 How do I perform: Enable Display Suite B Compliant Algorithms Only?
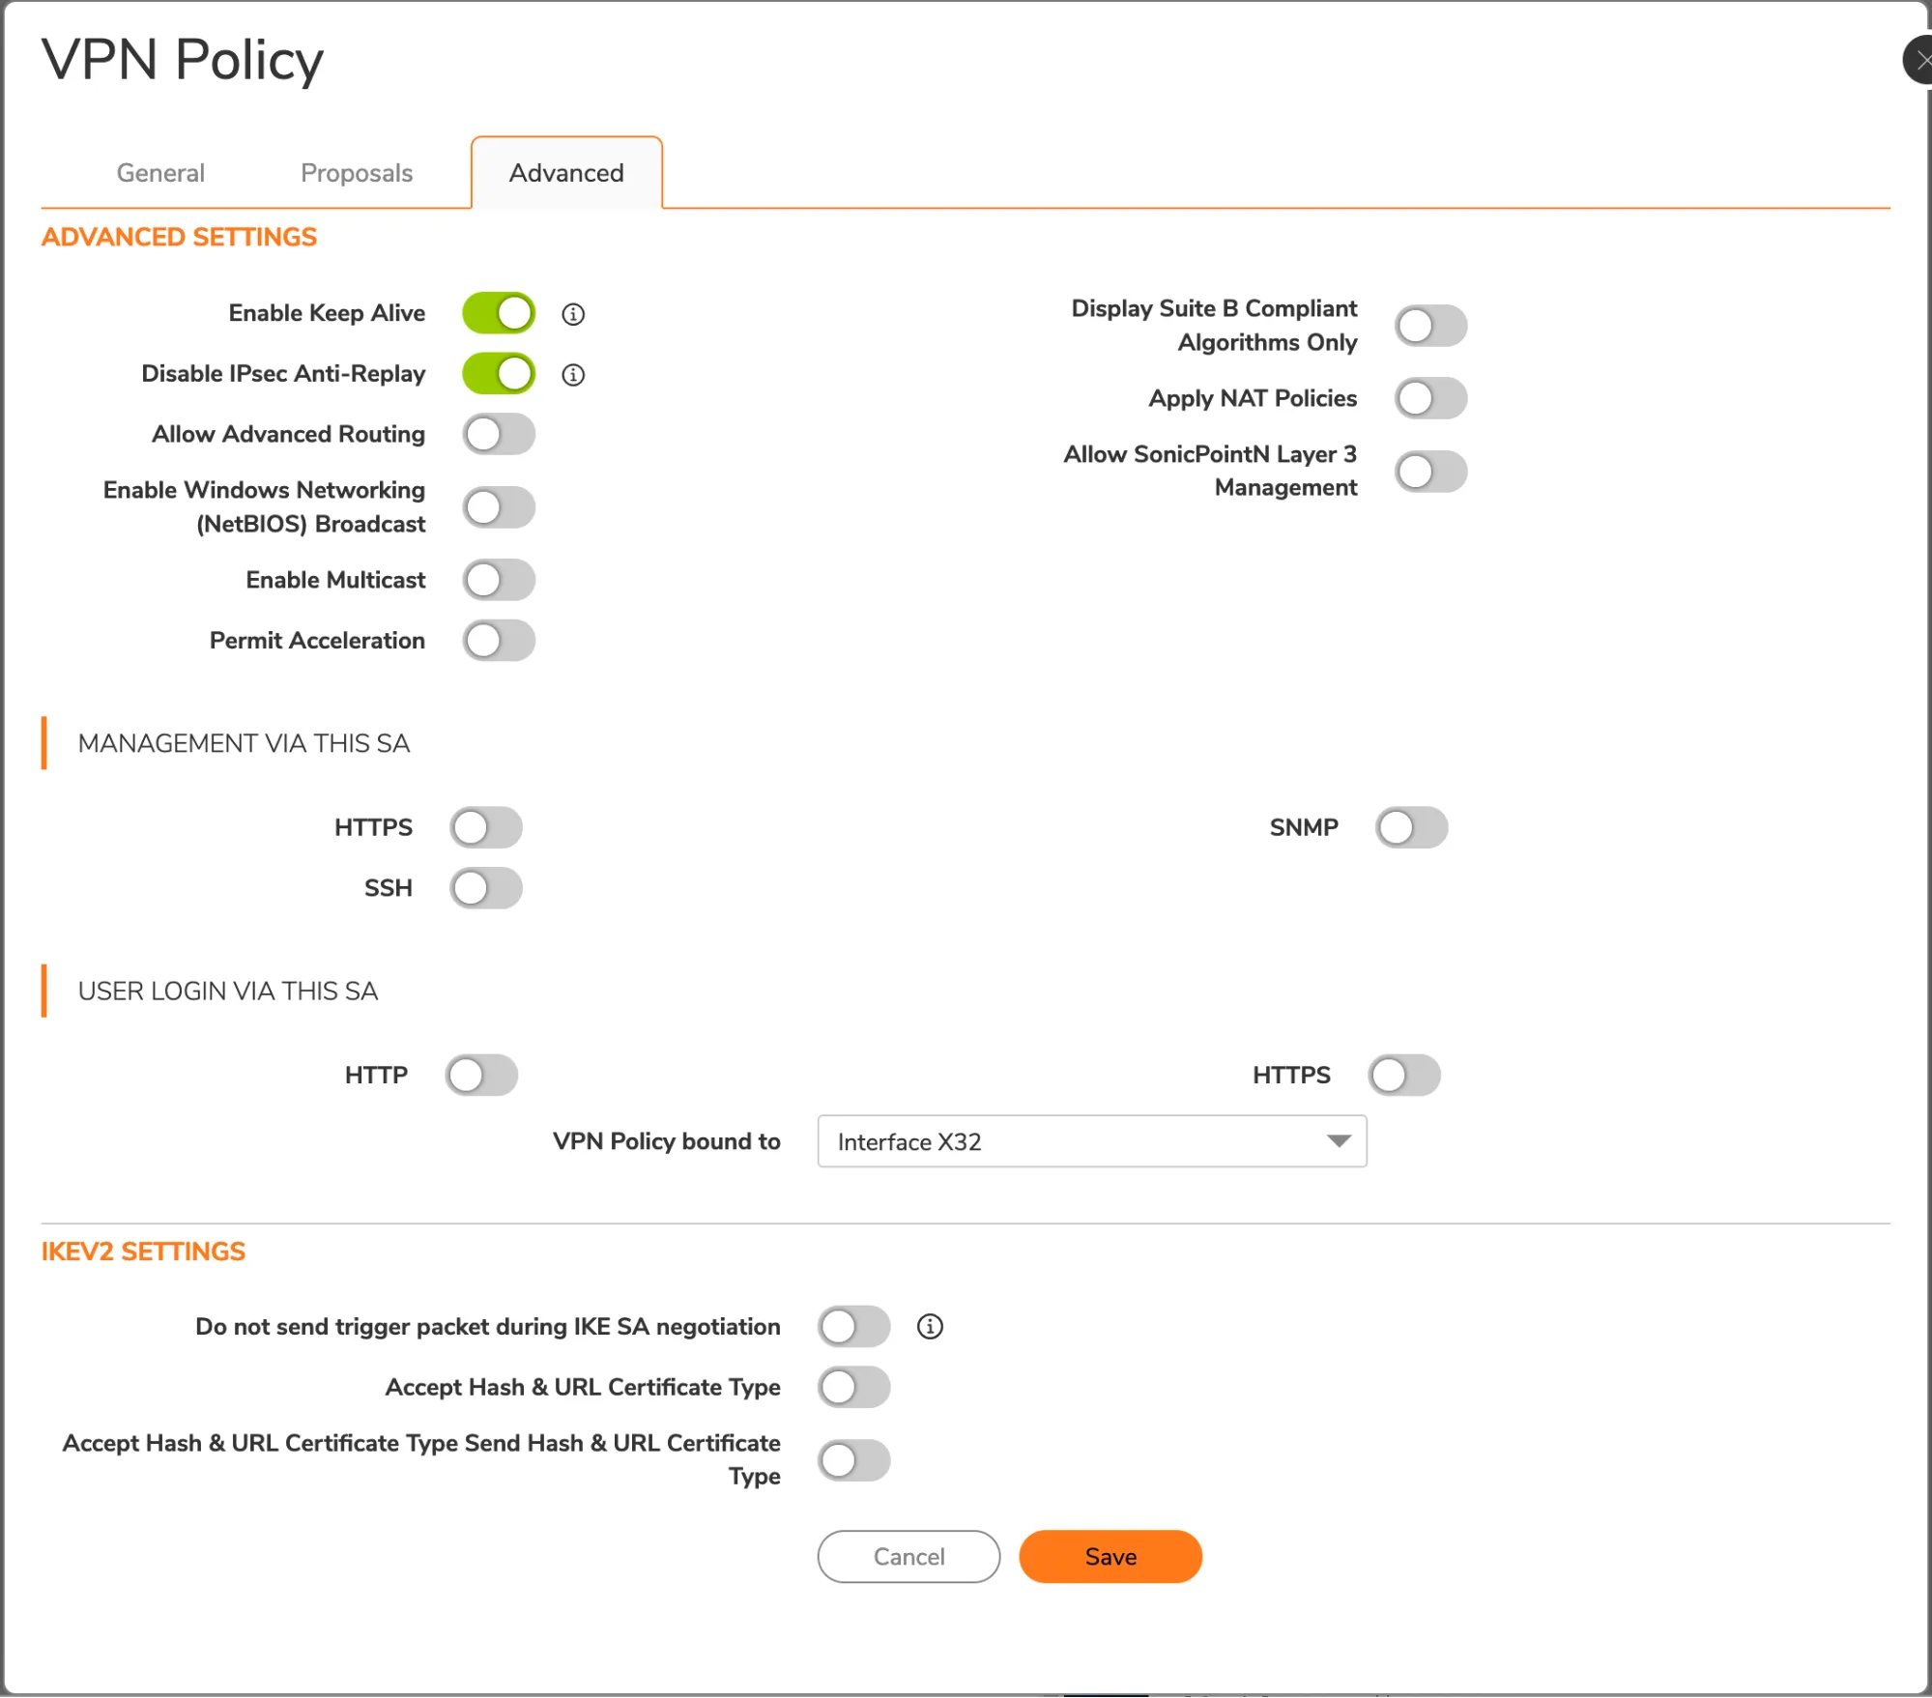tap(1430, 325)
